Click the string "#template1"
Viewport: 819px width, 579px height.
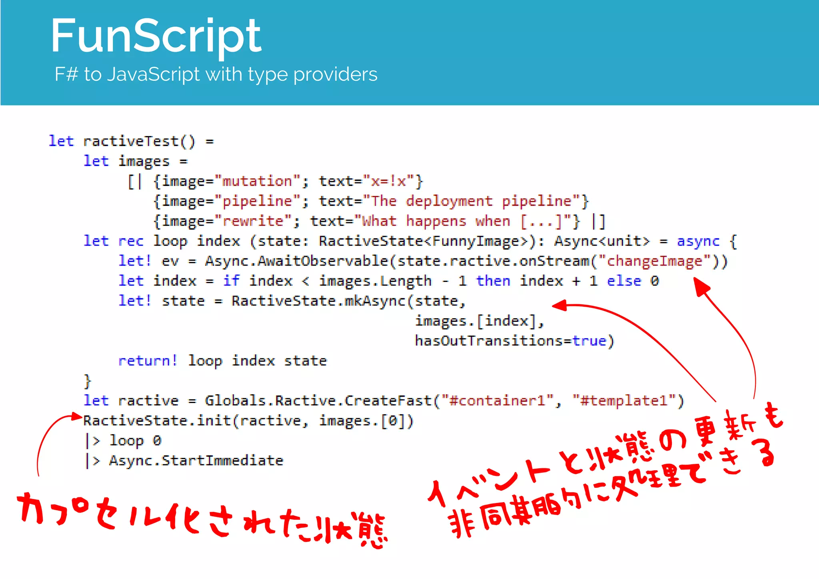pyautogui.click(x=624, y=401)
